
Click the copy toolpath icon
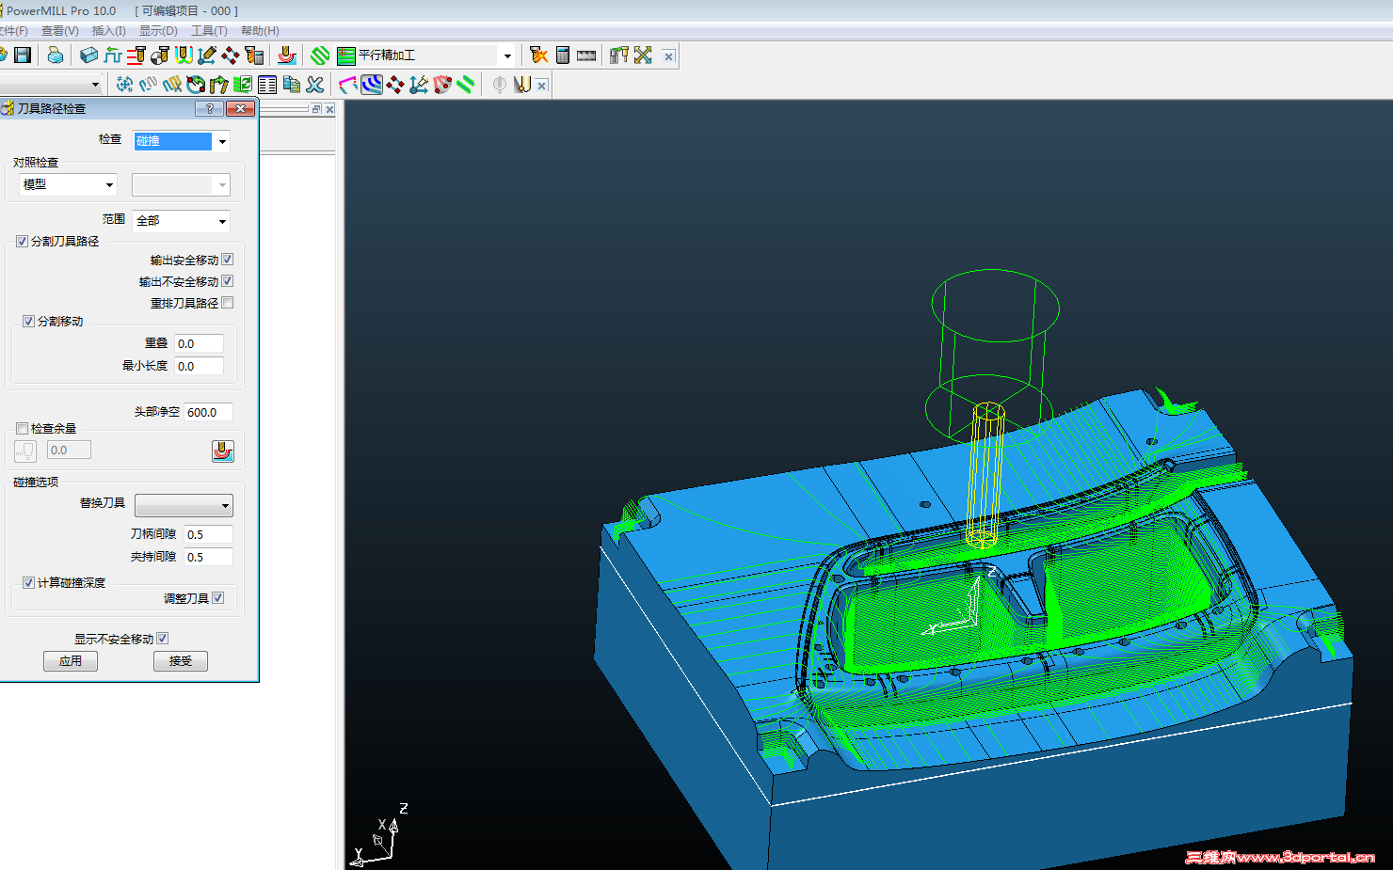(291, 85)
